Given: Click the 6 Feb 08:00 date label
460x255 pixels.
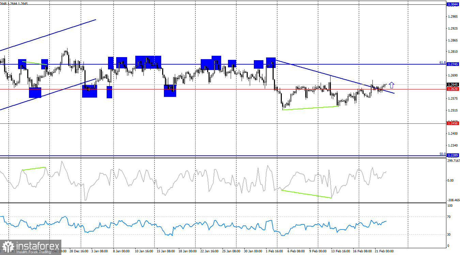Looking at the screenshot, I should pos(296,251).
